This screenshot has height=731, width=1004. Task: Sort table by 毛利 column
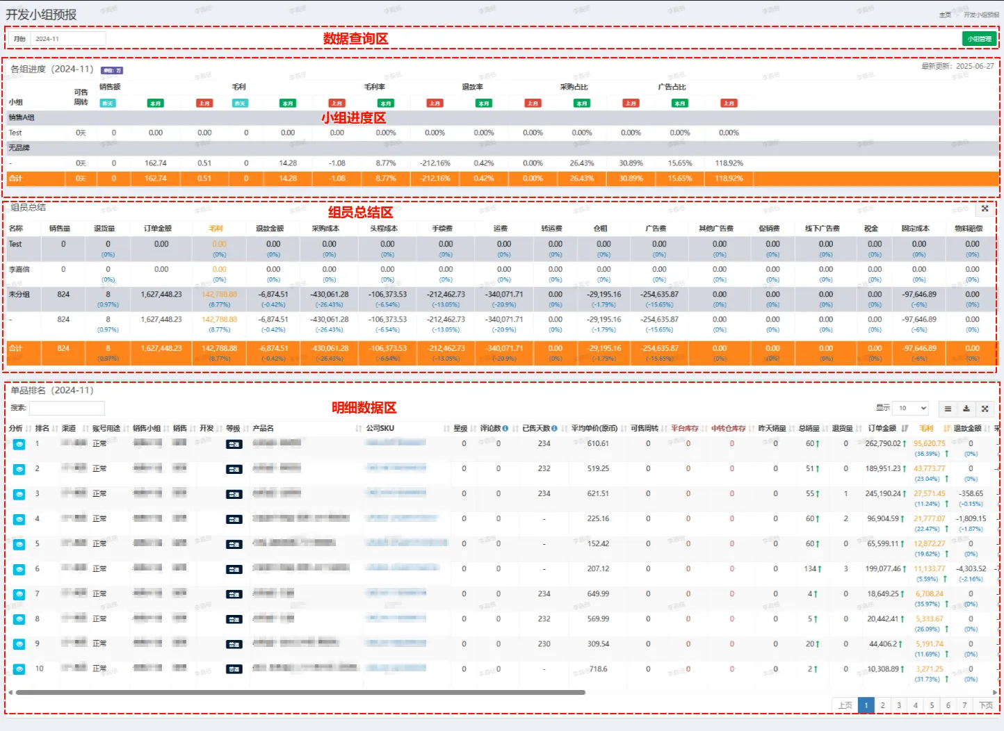[926, 429]
